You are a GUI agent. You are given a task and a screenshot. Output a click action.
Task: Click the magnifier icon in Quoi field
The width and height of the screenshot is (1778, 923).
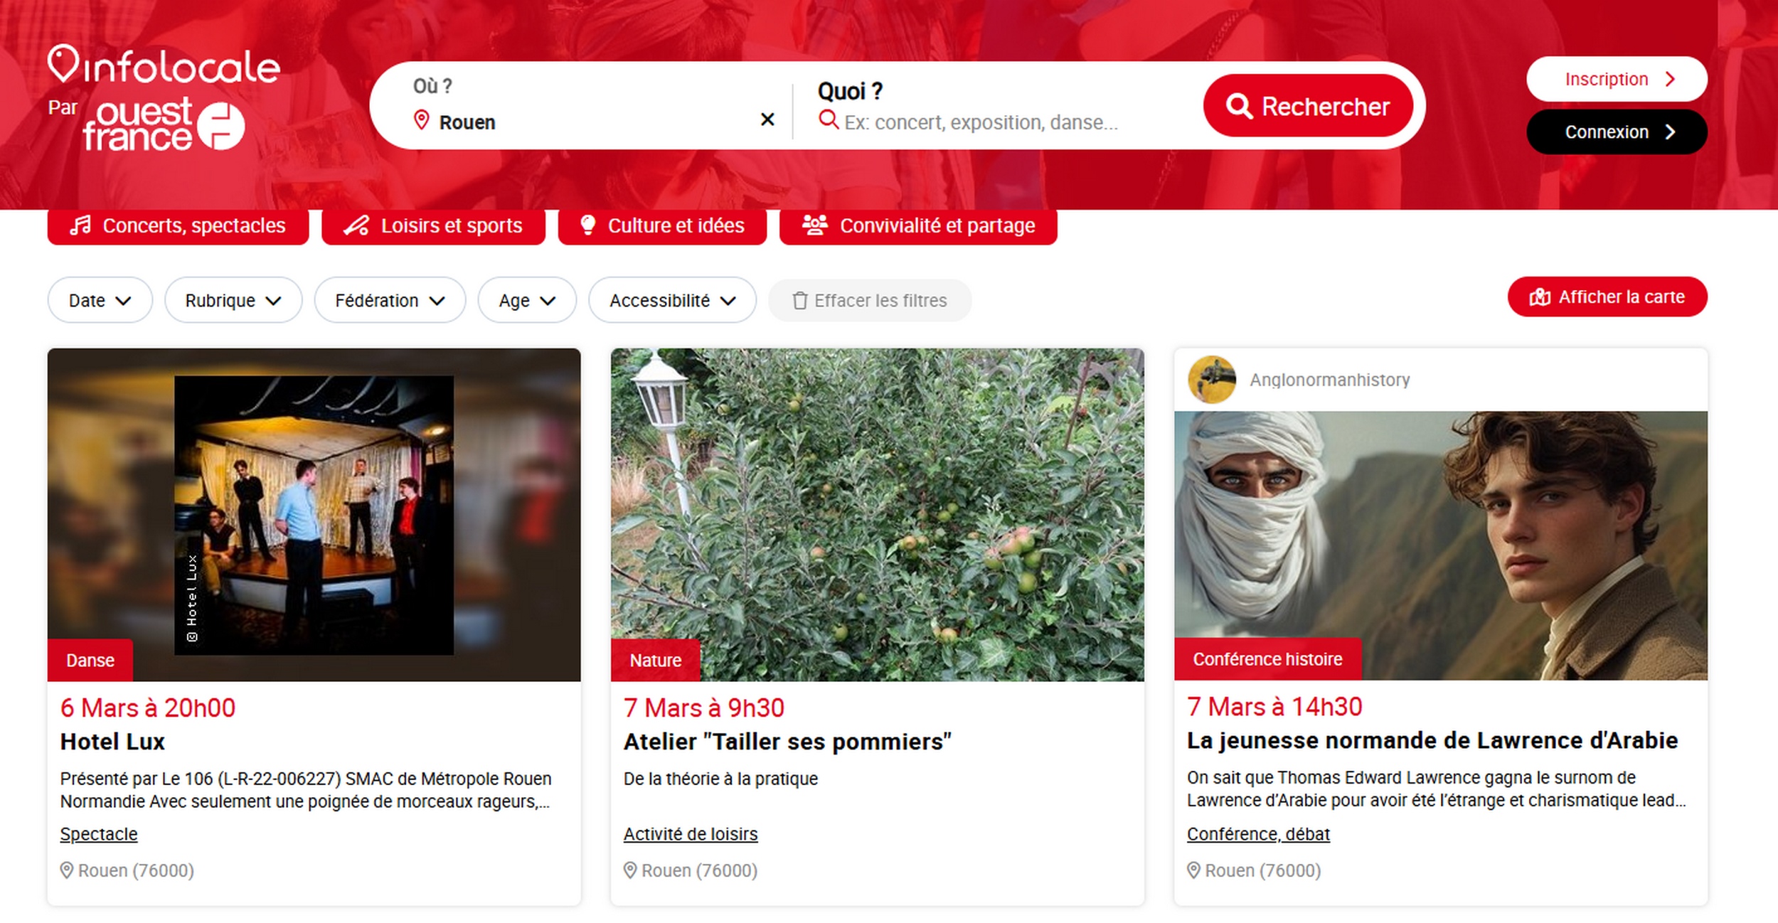click(828, 119)
